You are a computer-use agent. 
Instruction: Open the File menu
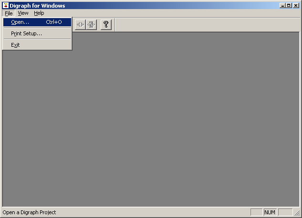[x=9, y=13]
